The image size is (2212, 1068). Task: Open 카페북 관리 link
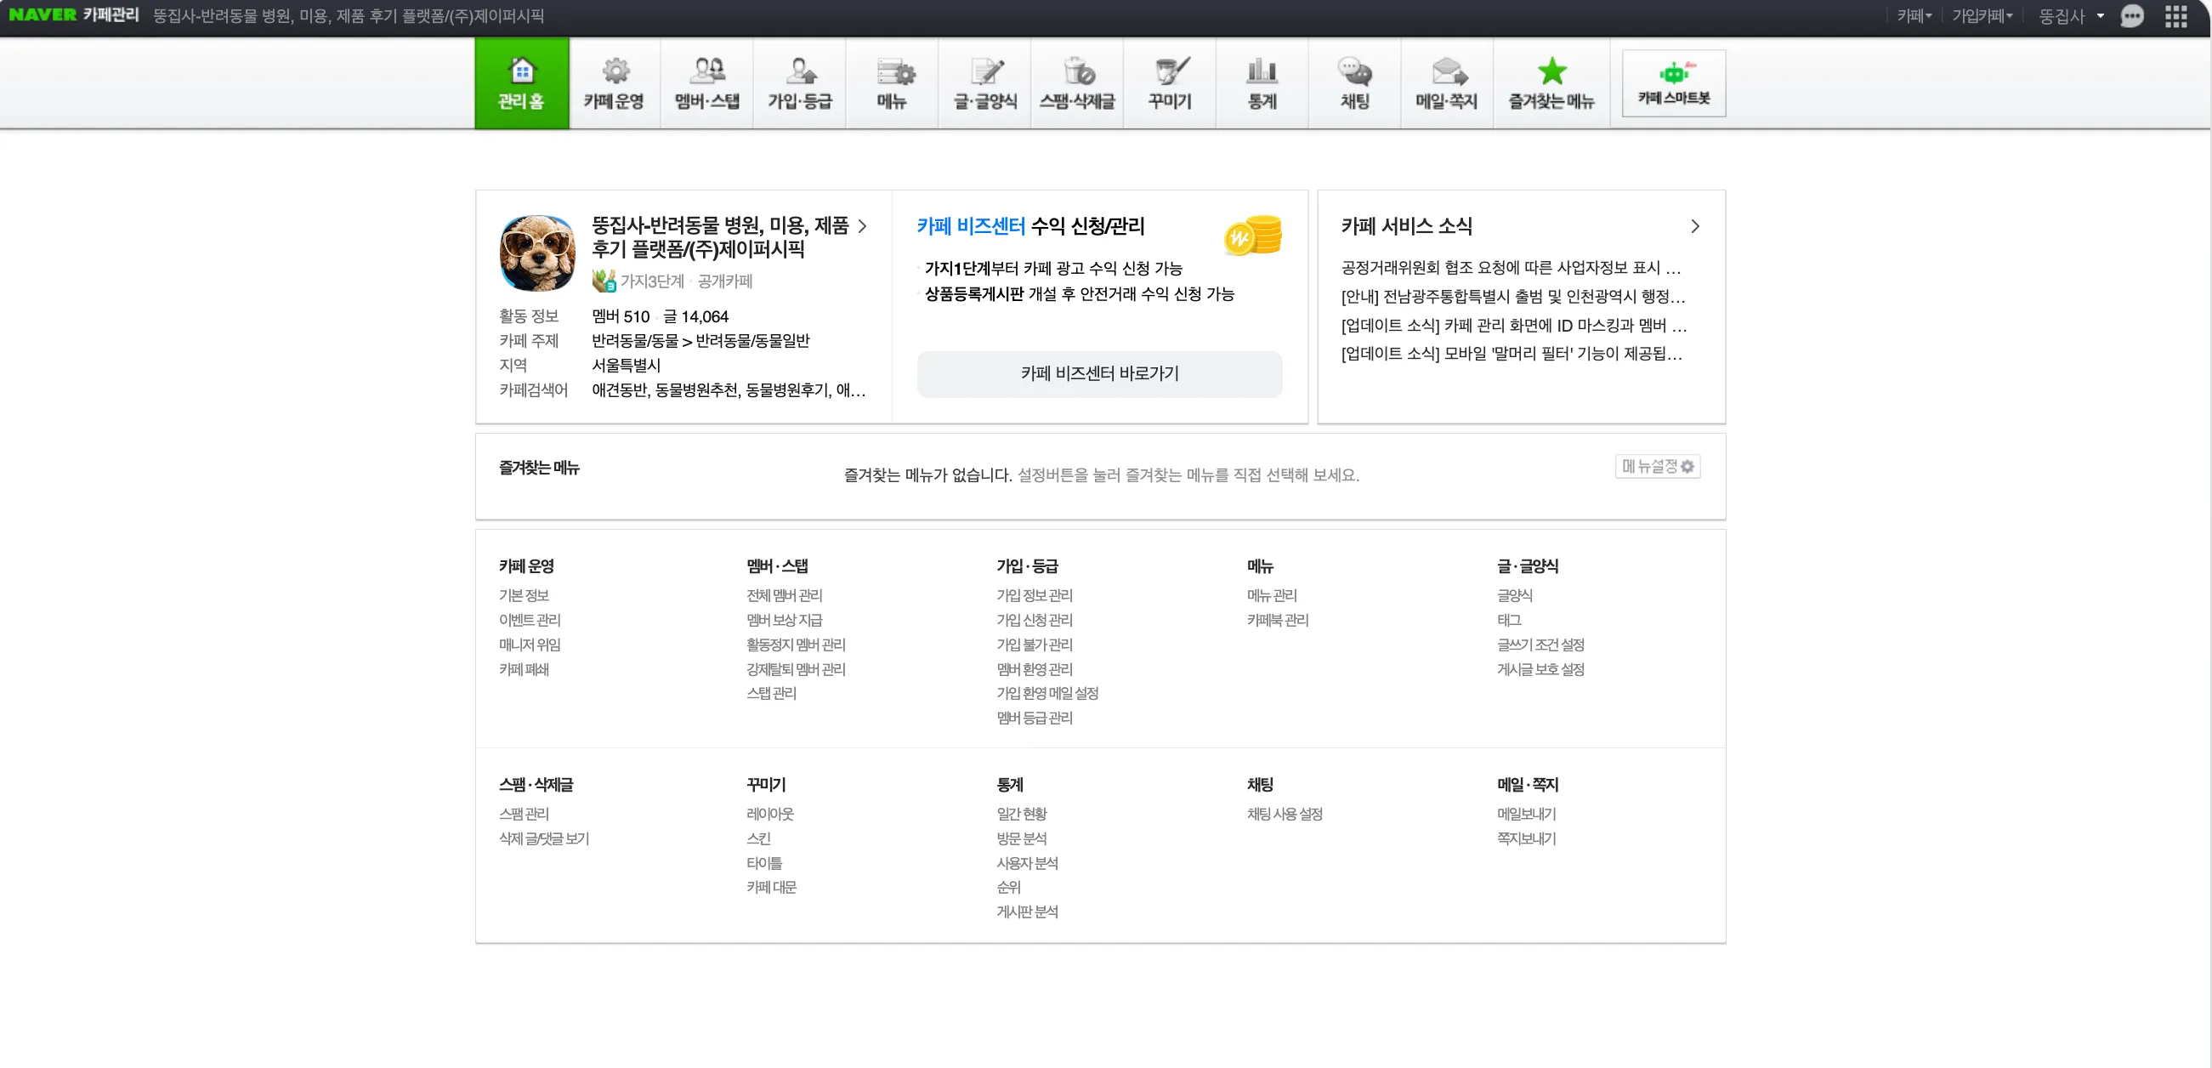coord(1278,621)
